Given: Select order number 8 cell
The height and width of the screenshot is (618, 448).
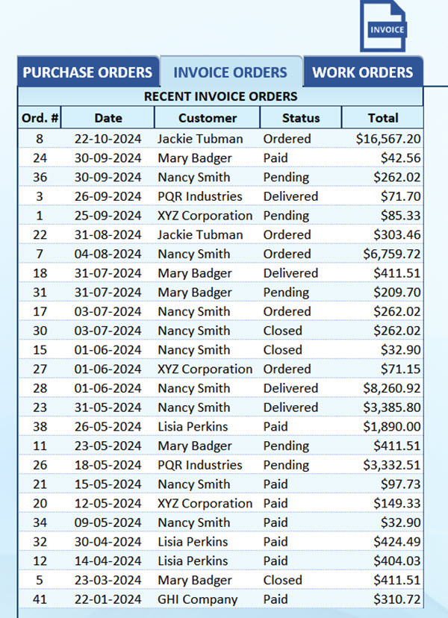Looking at the screenshot, I should pyautogui.click(x=40, y=139).
